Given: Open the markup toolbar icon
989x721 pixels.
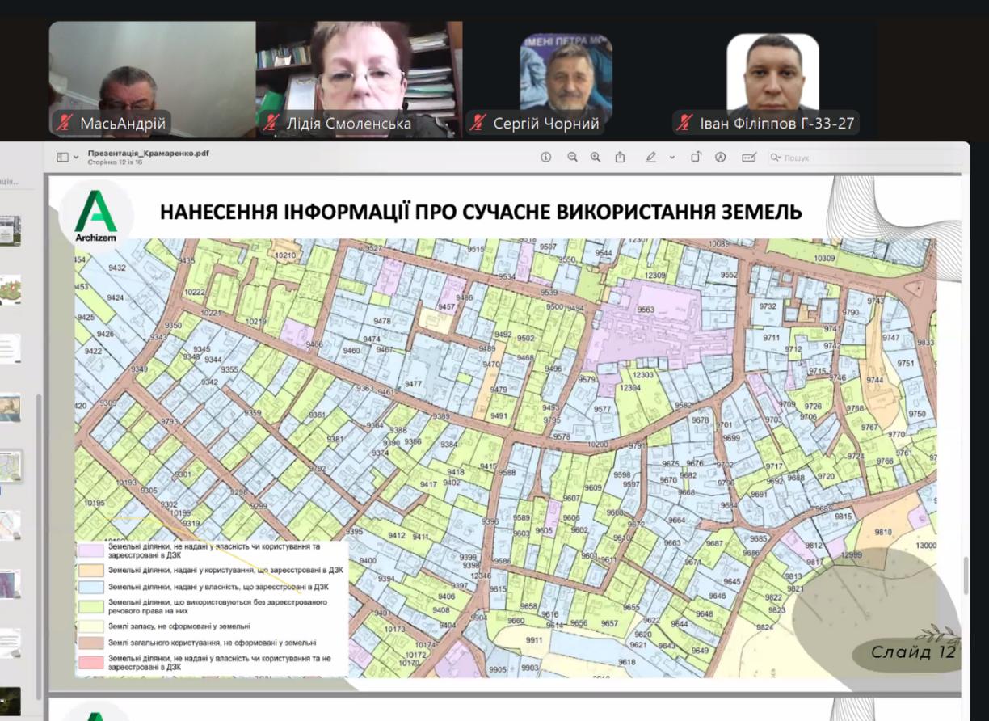Looking at the screenshot, I should pos(720,158).
